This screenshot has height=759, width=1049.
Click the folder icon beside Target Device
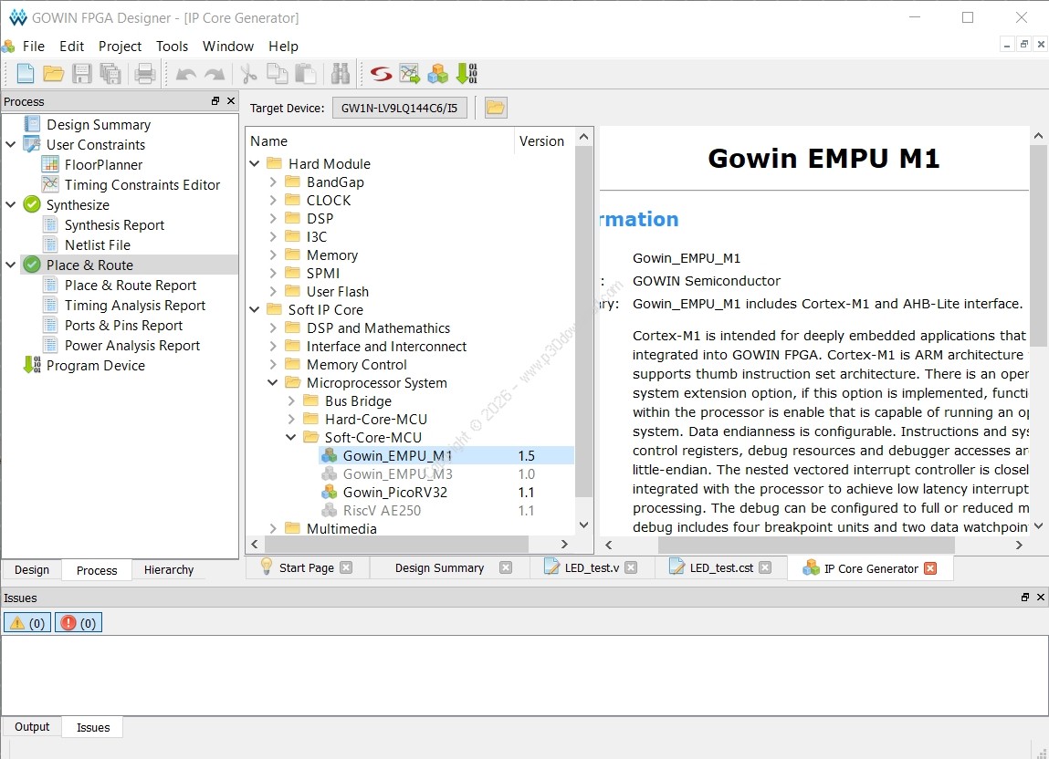[x=495, y=108]
